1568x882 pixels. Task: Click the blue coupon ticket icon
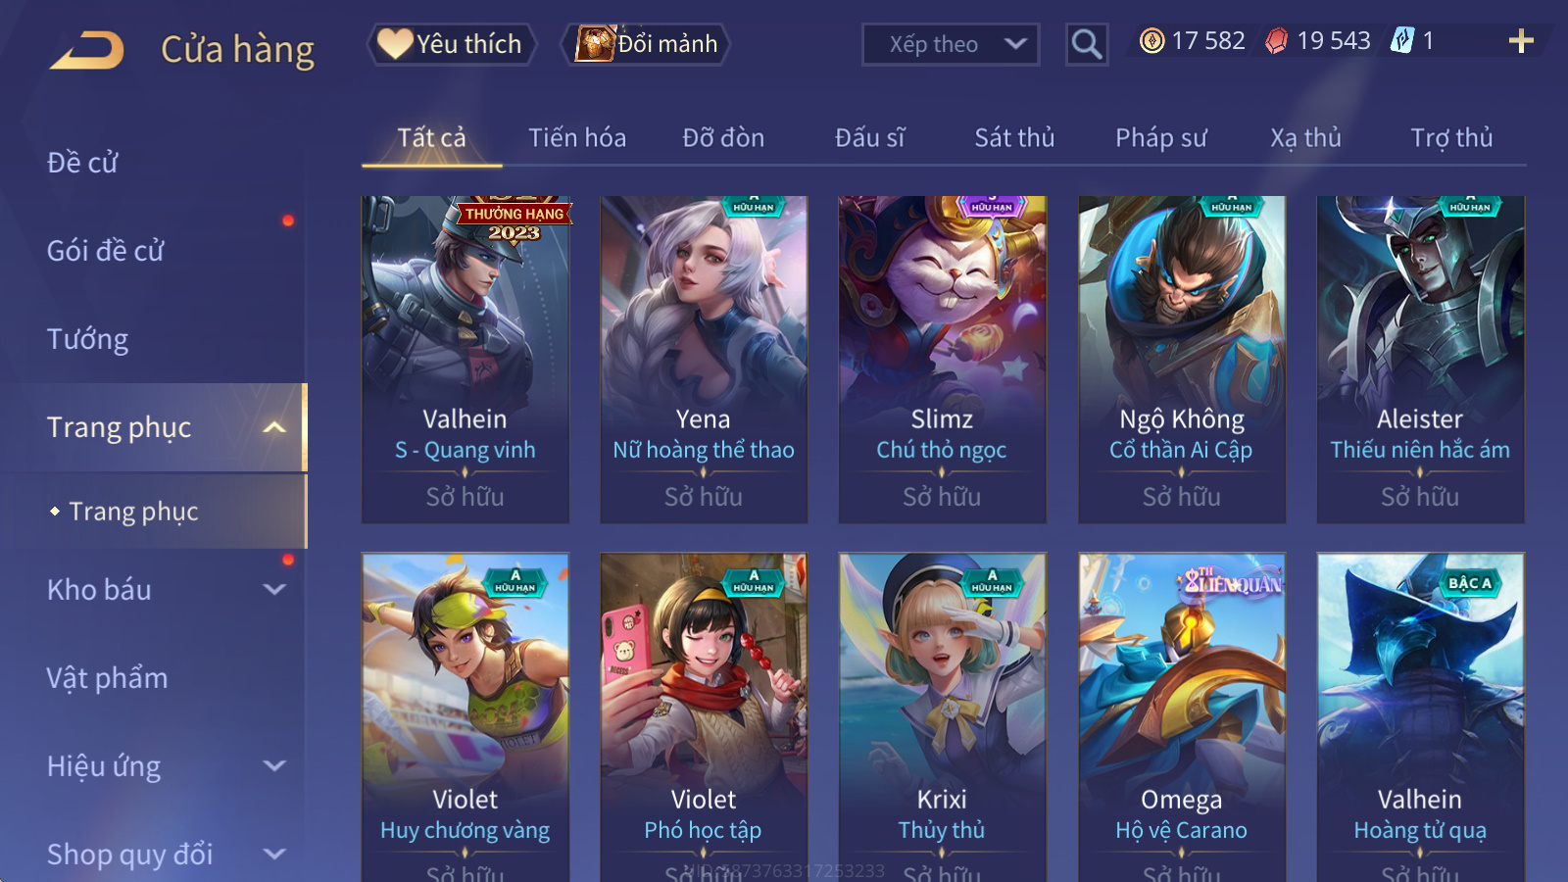(1402, 41)
